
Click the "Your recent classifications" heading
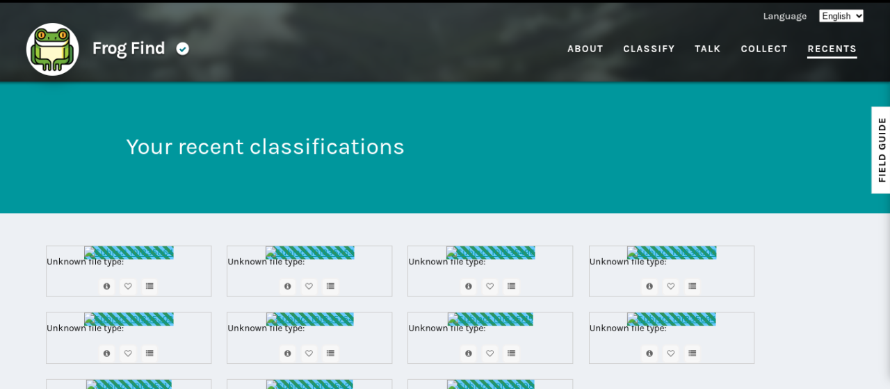[x=265, y=147]
